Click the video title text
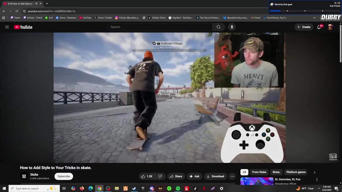Screen dimensions: 342x192 tap(56, 168)
